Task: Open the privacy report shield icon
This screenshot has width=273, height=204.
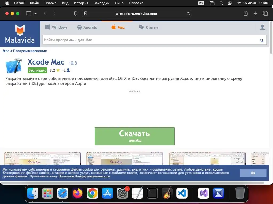Action: [x=75, y=14]
